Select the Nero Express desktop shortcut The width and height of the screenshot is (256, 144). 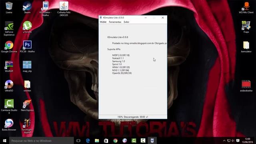[27, 106]
